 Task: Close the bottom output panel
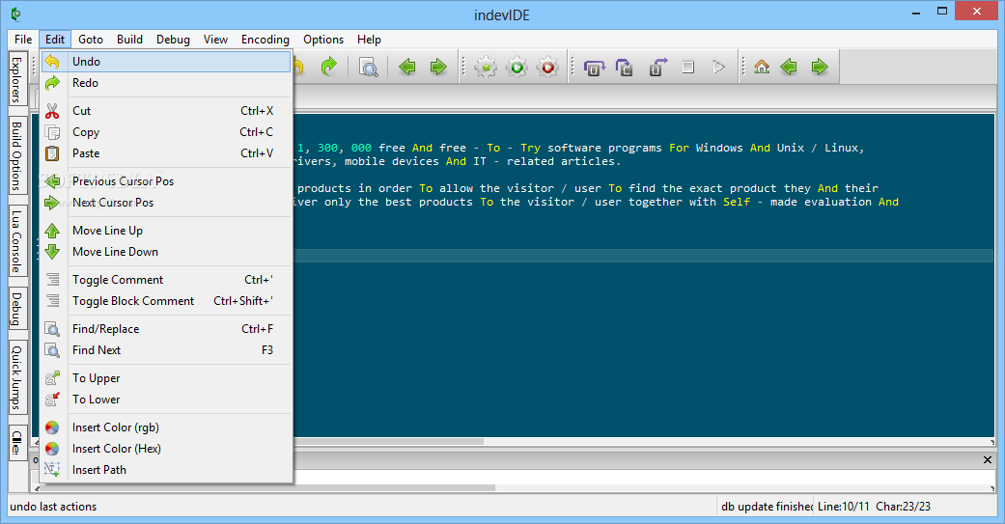point(987,460)
